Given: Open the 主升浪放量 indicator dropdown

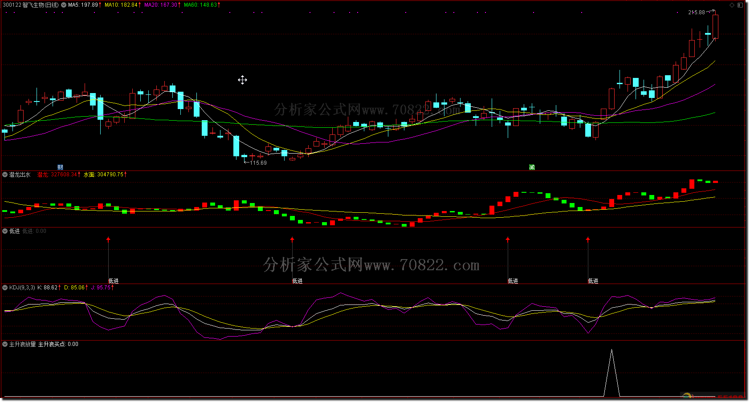Looking at the screenshot, I should pyautogui.click(x=5, y=344).
